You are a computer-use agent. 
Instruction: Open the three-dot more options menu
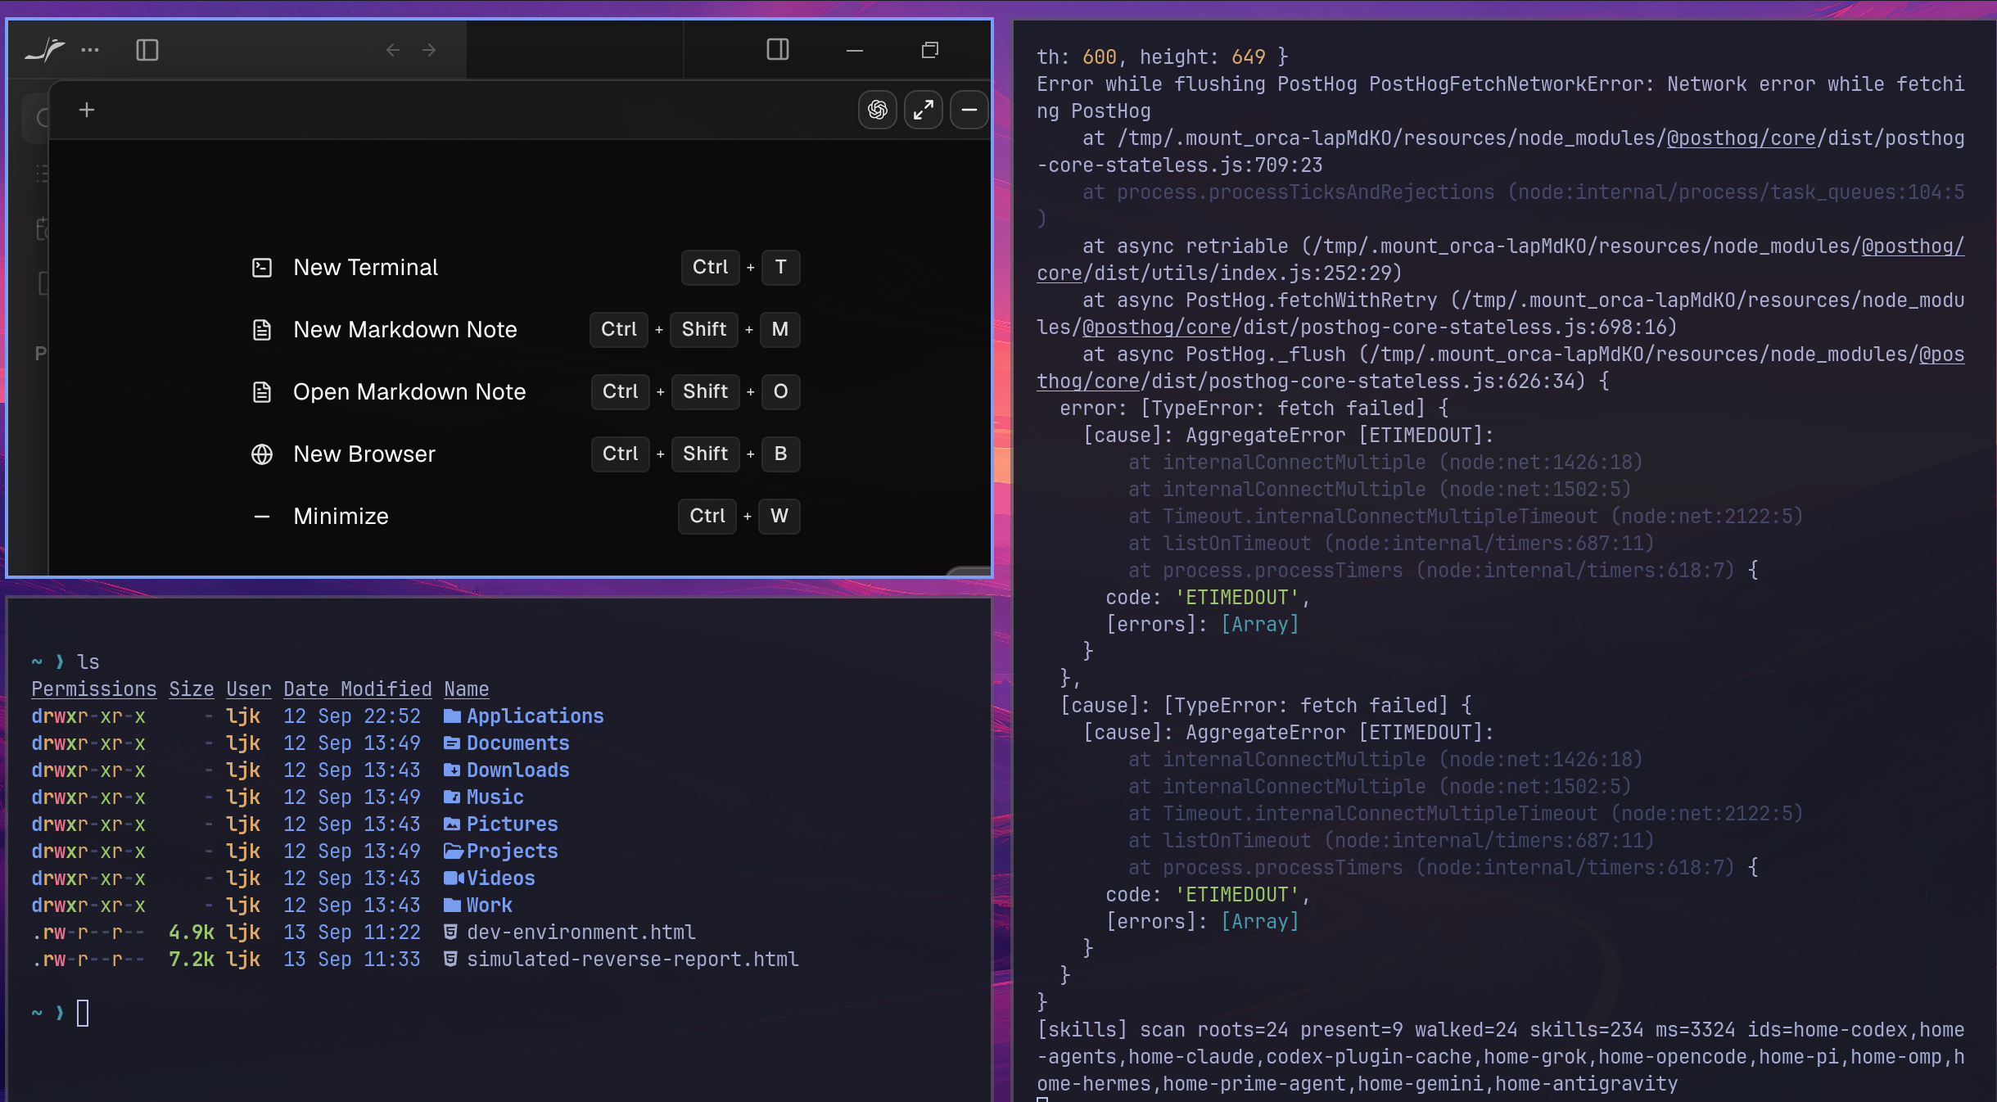(90, 50)
